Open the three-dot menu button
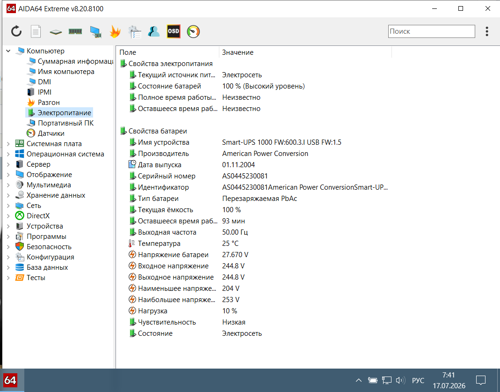The height and width of the screenshot is (392, 500). pyautogui.click(x=486, y=31)
